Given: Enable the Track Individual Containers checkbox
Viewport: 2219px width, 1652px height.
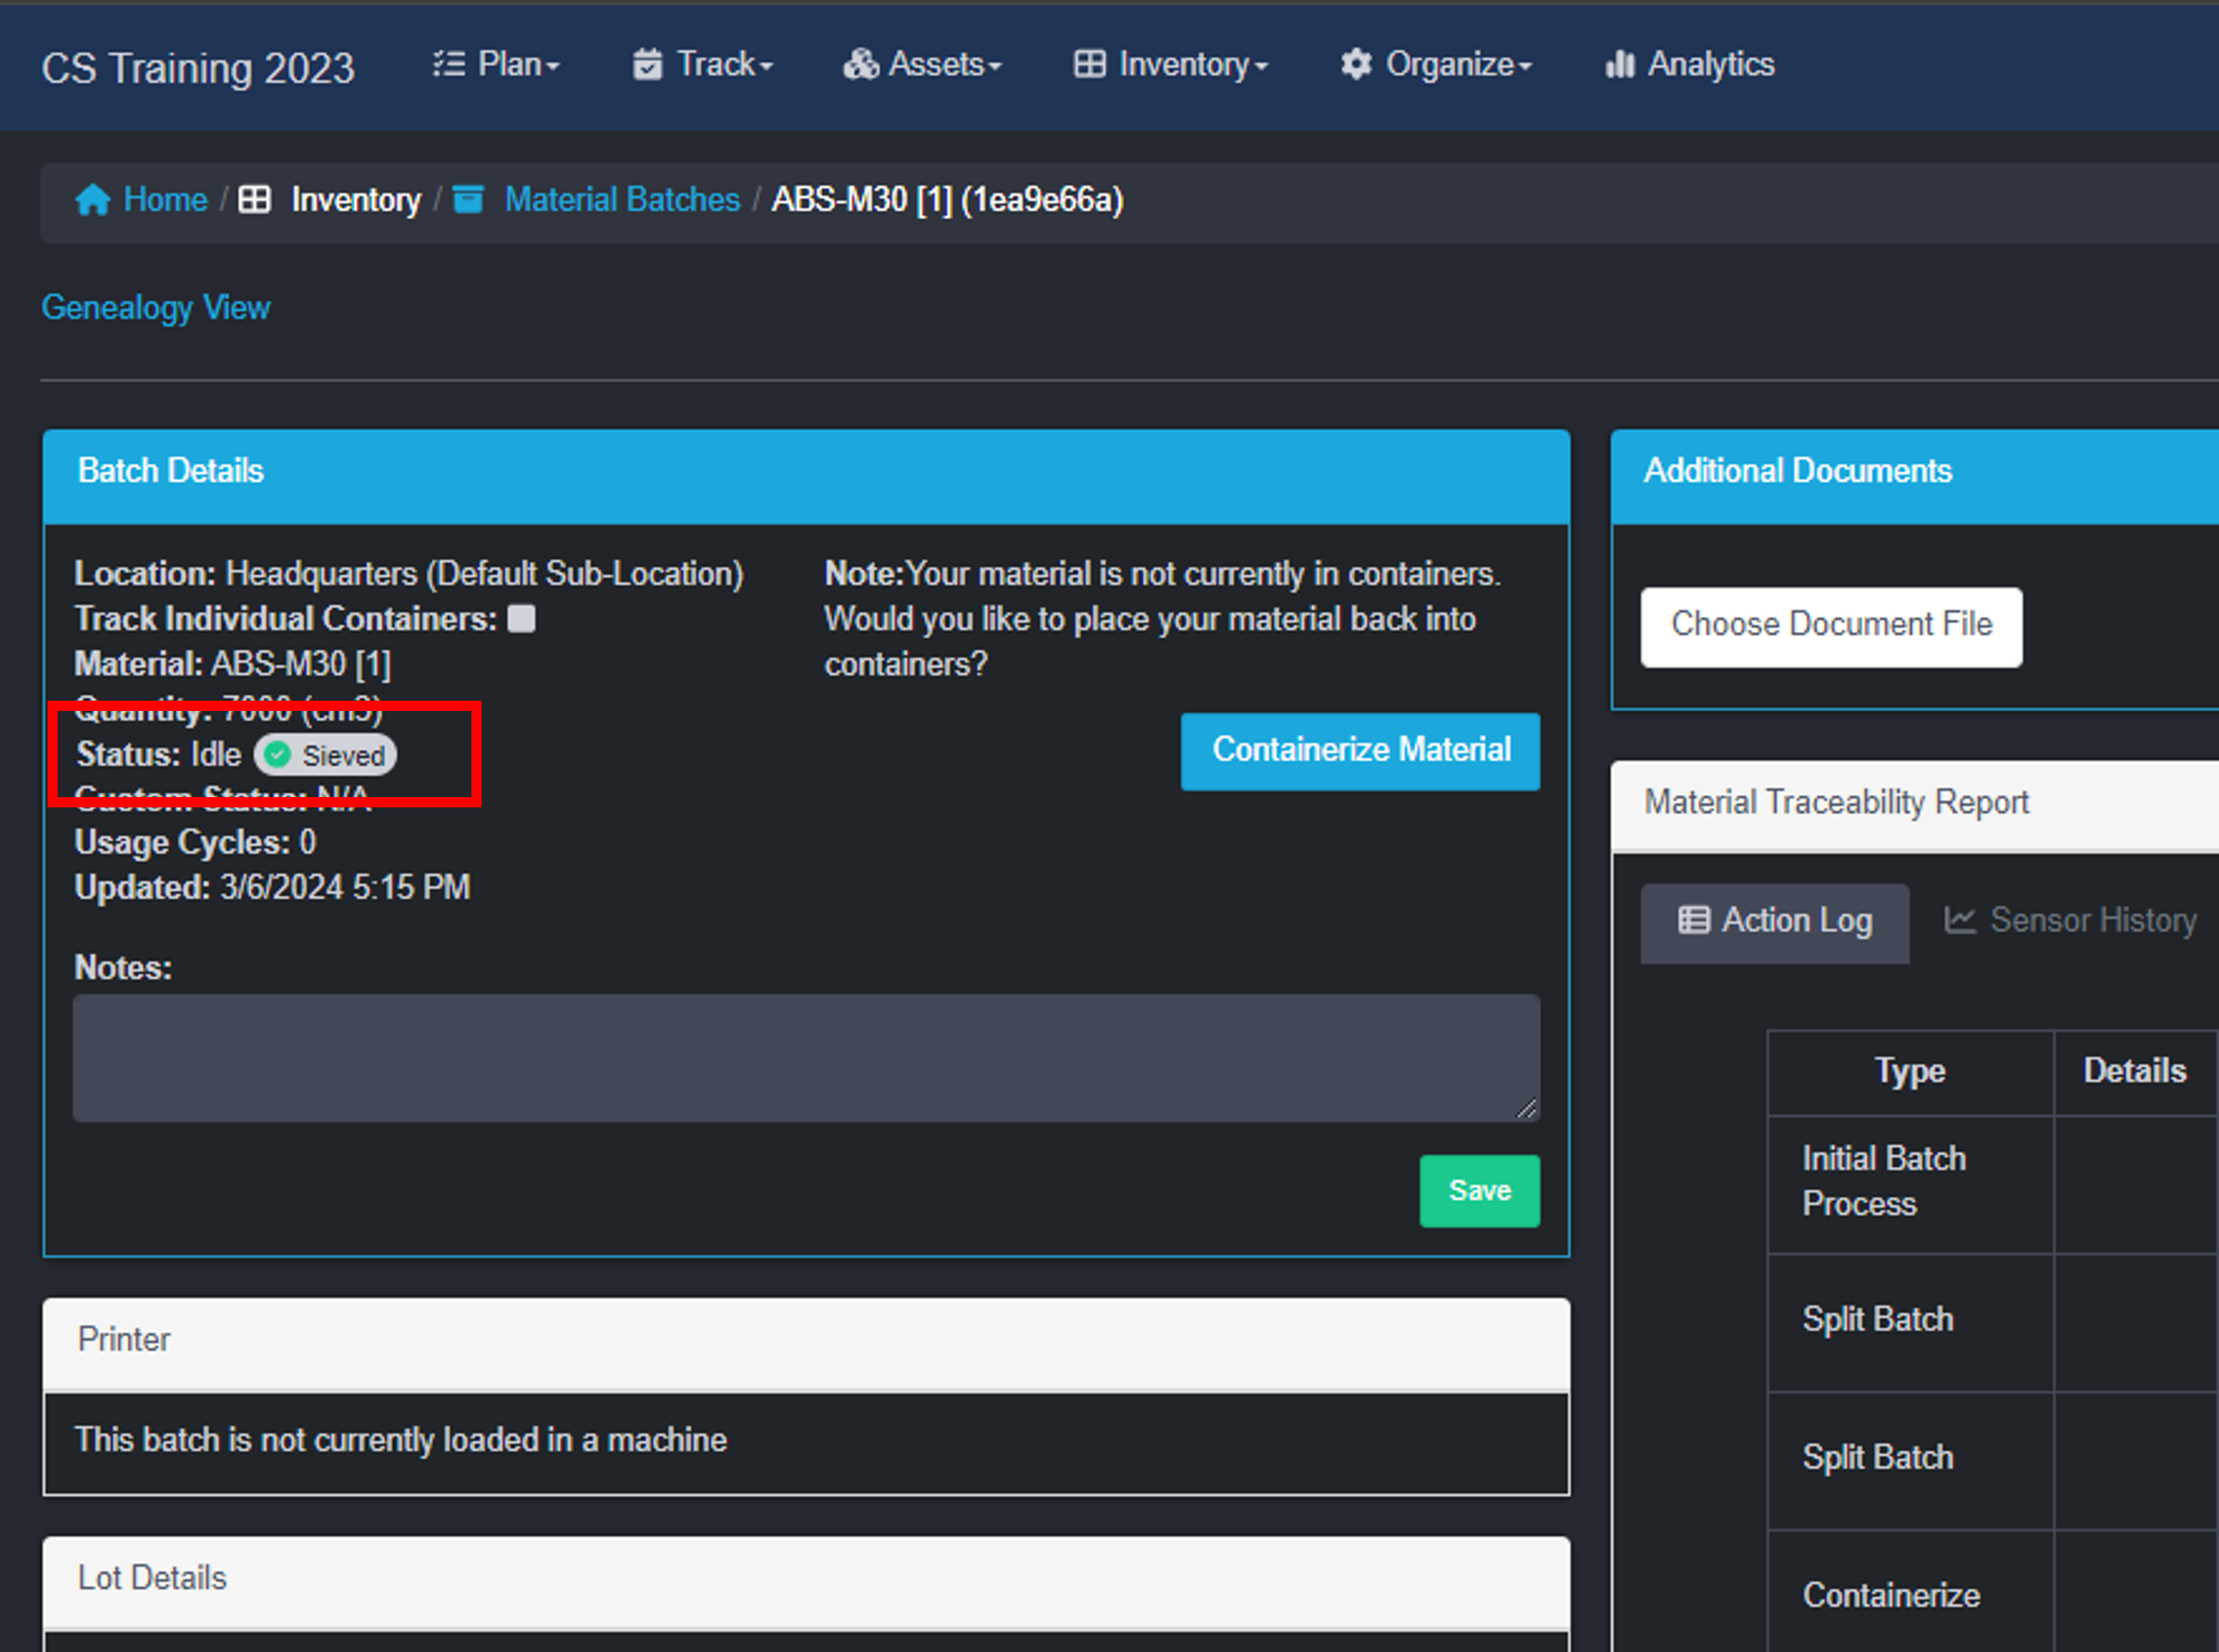Looking at the screenshot, I should 521,618.
